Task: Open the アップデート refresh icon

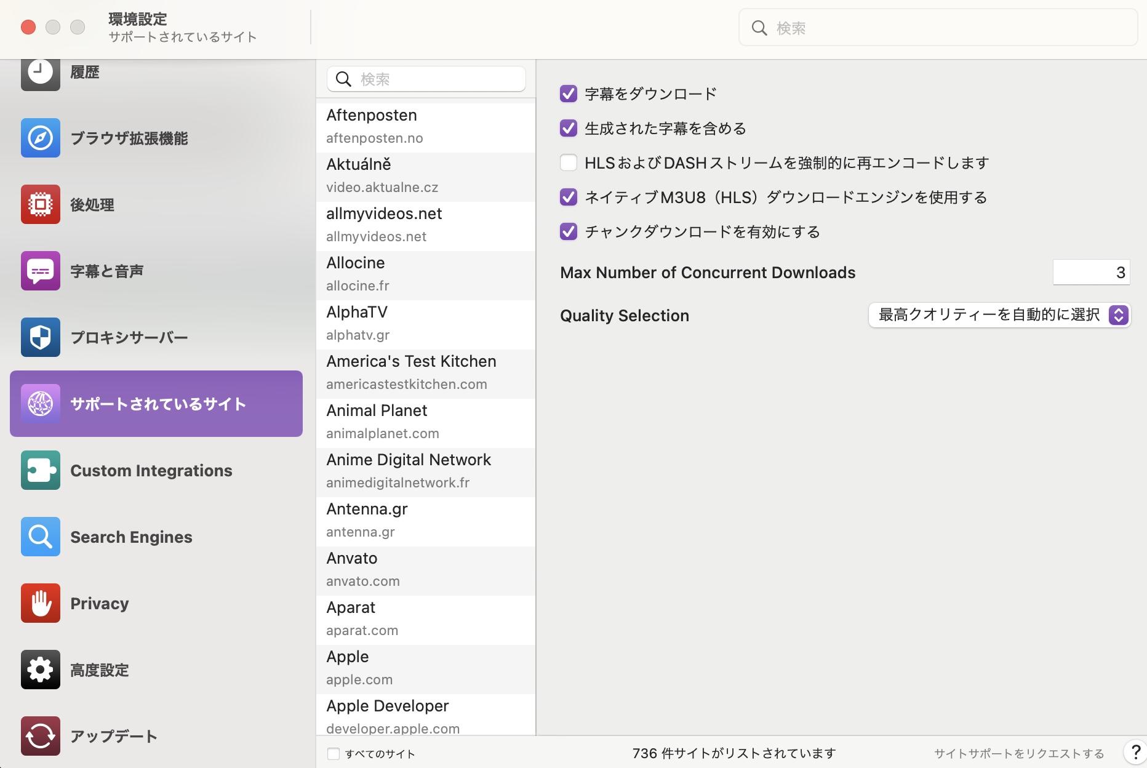Action: (x=41, y=736)
